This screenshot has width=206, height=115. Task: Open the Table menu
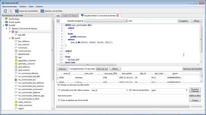(x=31, y=6)
